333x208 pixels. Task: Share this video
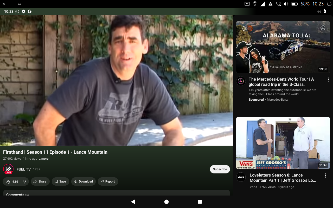[x=40, y=181]
